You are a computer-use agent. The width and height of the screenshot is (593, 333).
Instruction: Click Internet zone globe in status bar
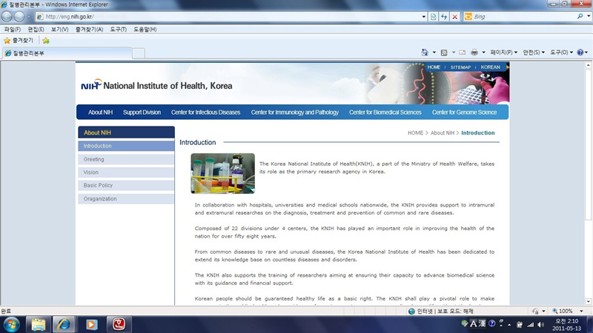pyautogui.click(x=412, y=311)
